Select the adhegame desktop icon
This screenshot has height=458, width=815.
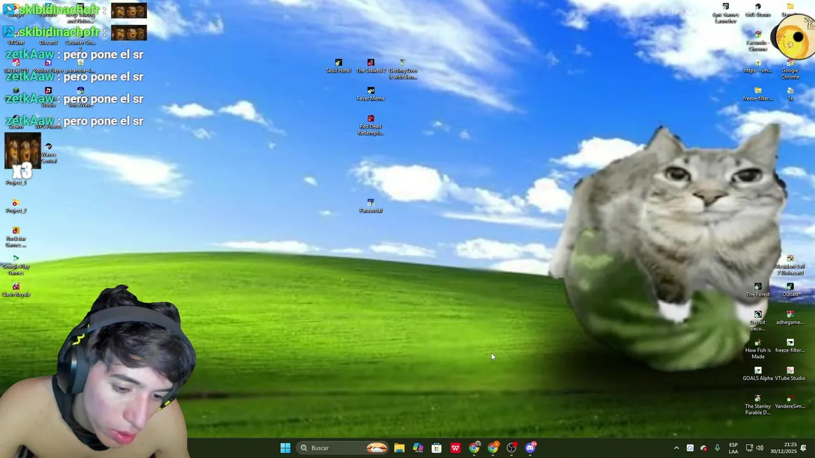[x=790, y=318]
